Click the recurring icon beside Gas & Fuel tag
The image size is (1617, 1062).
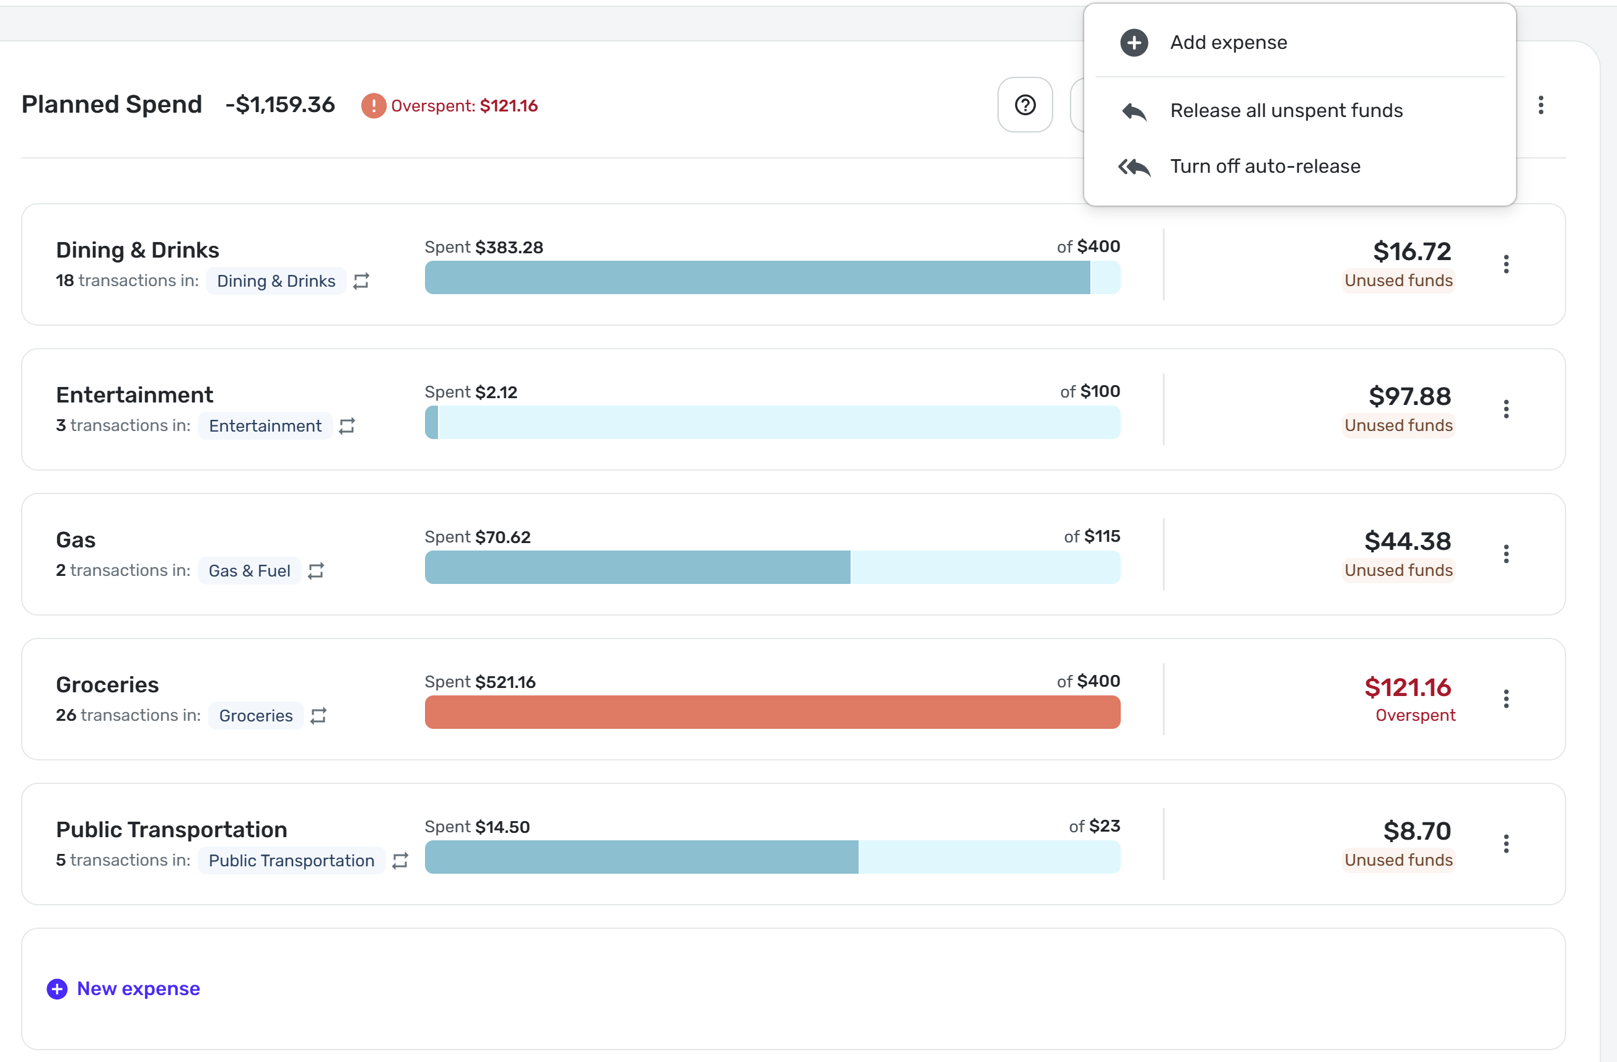point(316,571)
